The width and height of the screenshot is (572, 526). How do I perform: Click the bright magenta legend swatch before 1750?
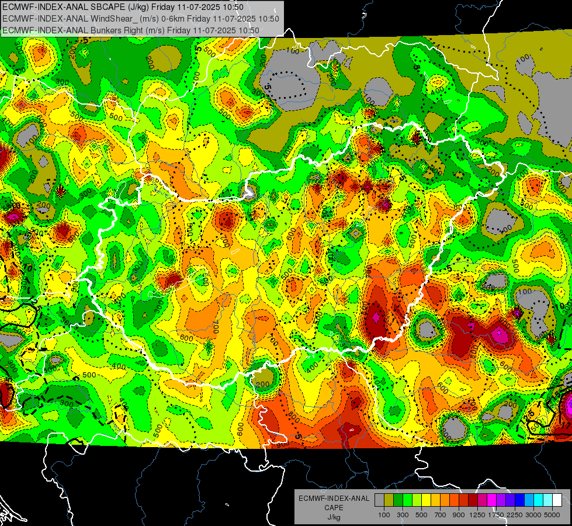pyautogui.click(x=492, y=500)
